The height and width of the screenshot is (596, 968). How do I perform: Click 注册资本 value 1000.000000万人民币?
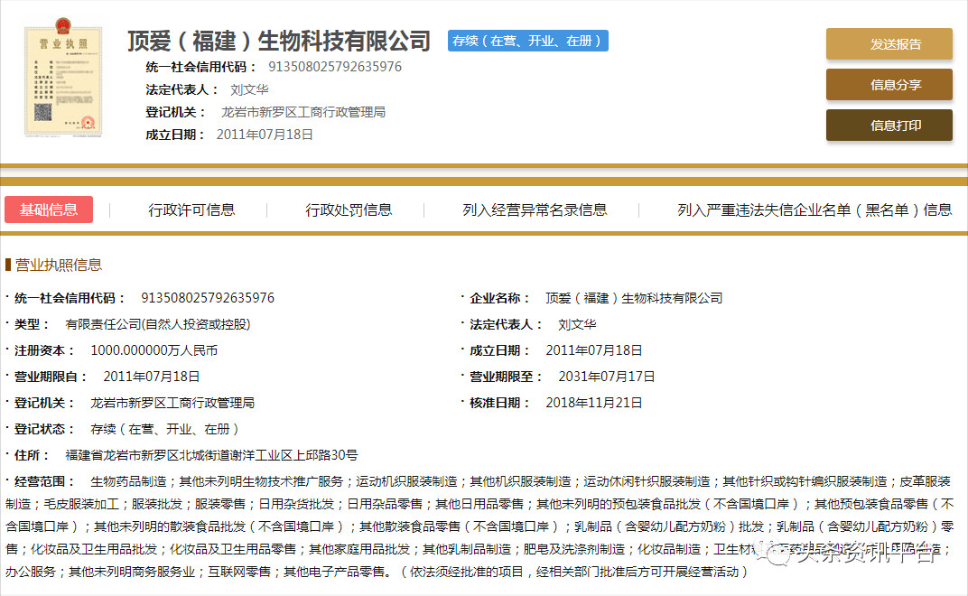pos(154,350)
